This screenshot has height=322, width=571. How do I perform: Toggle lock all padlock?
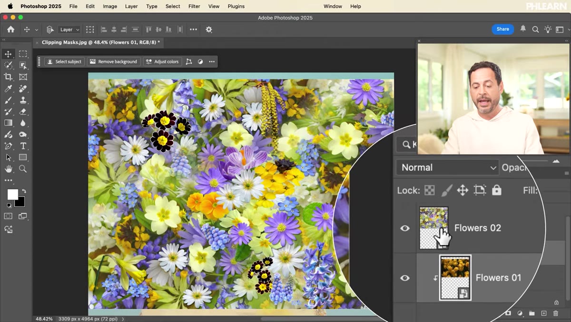pos(497,190)
